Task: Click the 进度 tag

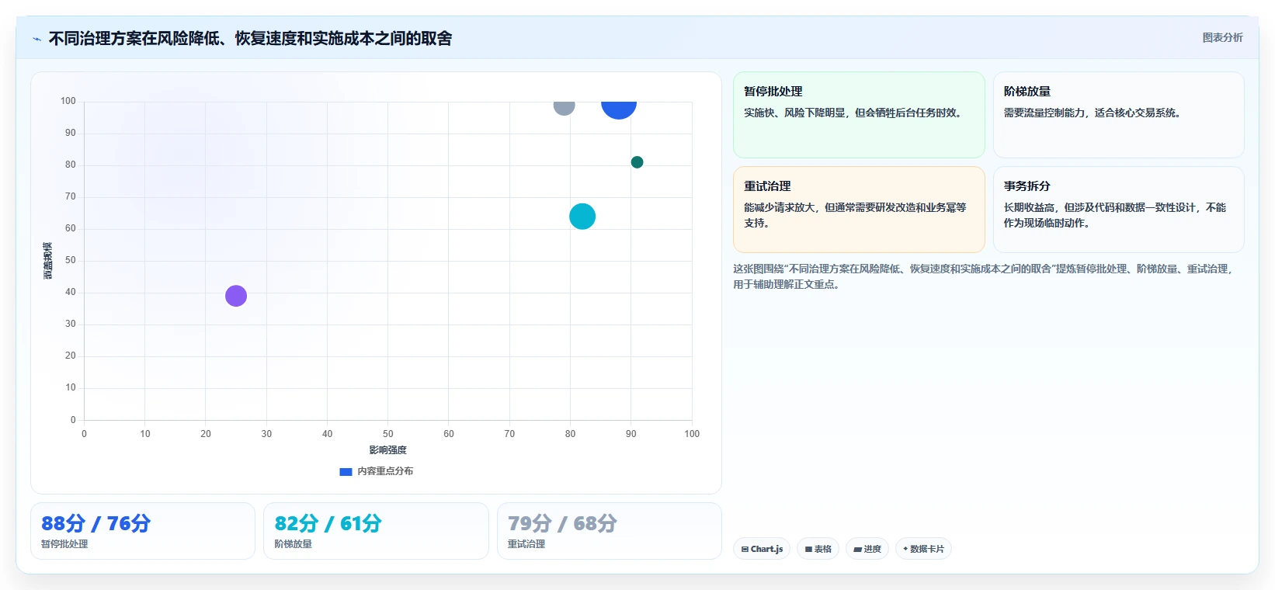Action: (x=867, y=549)
